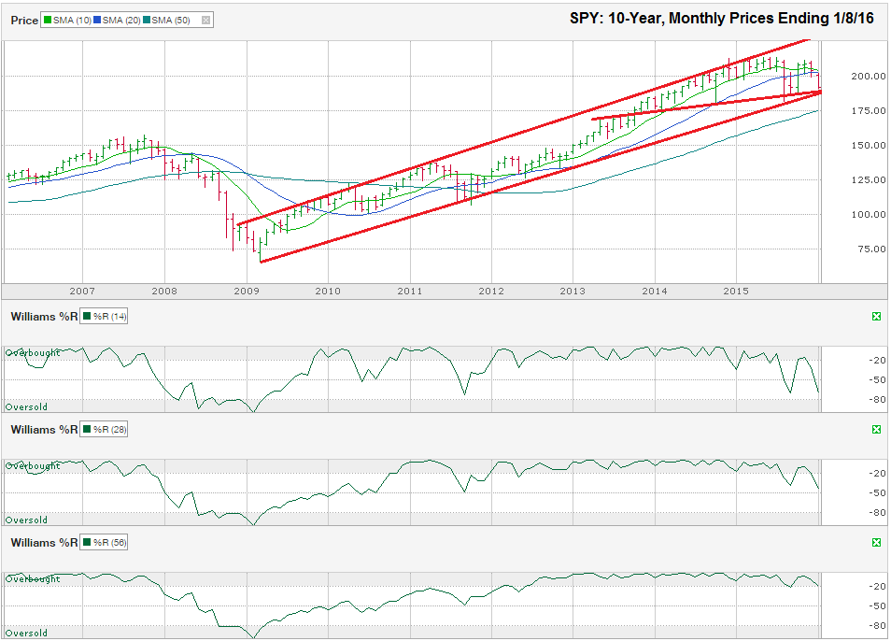
Task: Click the Oversold label in %R (14) panel
Action: 27,406
